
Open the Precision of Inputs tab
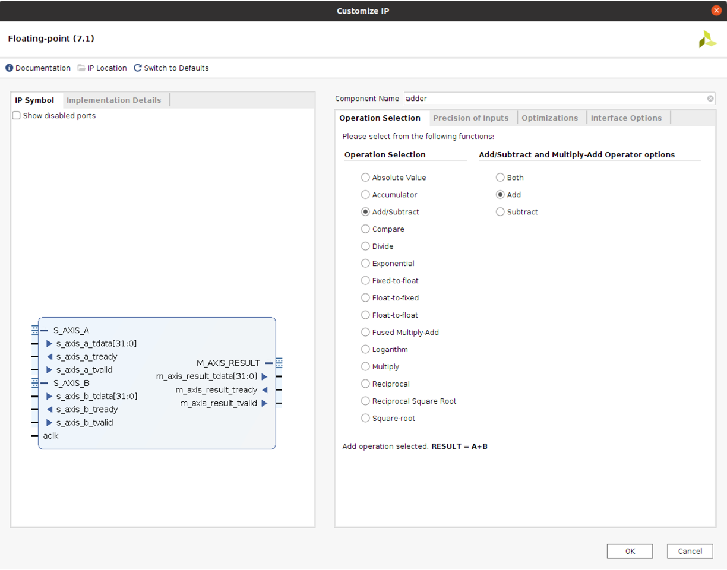point(470,118)
